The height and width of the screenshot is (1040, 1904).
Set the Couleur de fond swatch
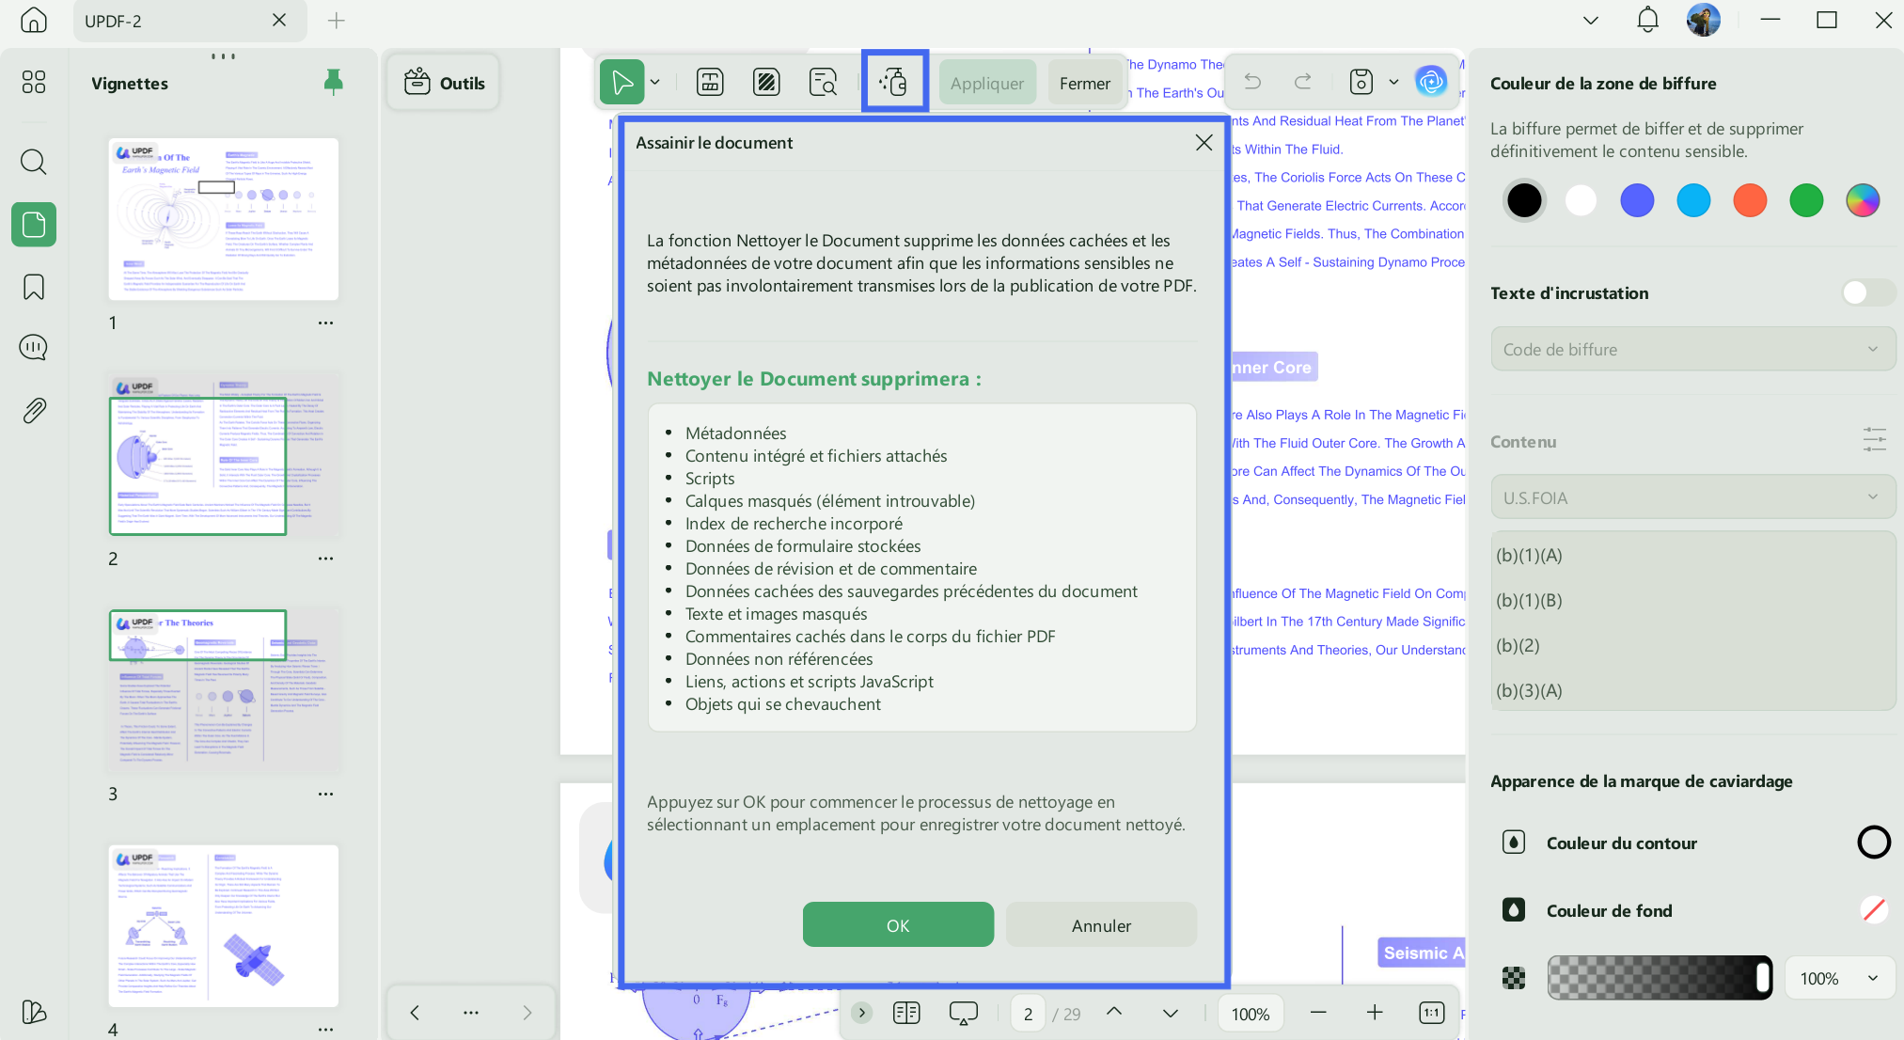coord(1873,909)
